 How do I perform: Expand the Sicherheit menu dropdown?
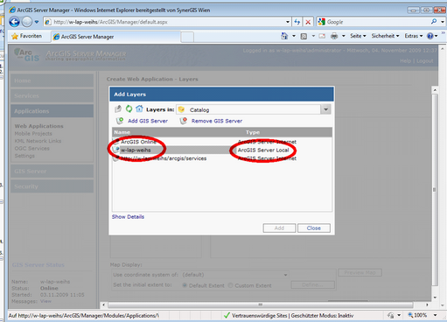pos(385,36)
